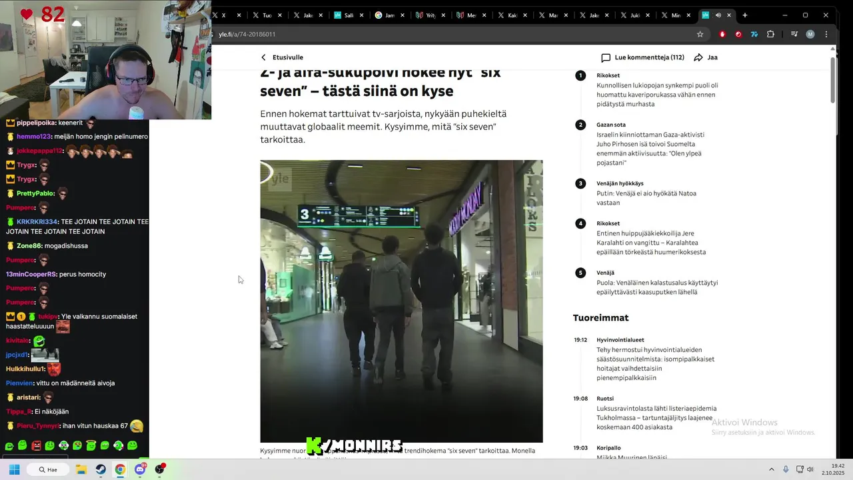
Task: Click the article headline about six seven
Action: 380,83
